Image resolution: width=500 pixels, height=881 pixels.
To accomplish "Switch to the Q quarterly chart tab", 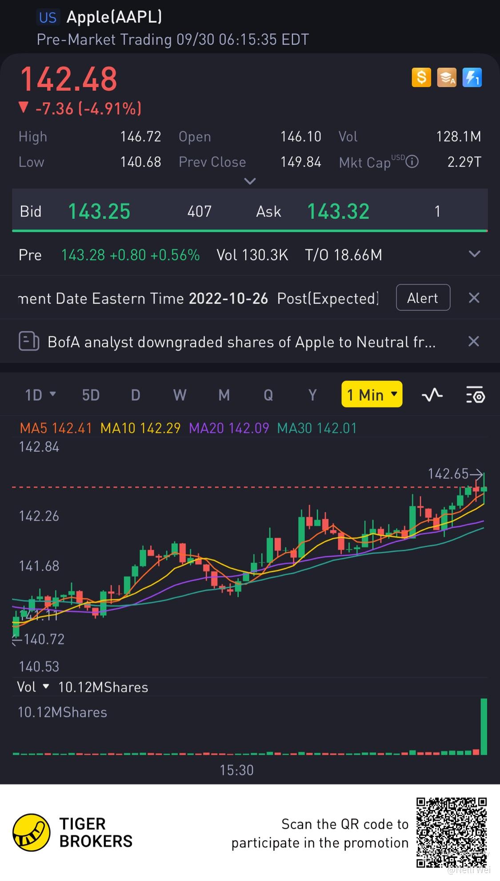I will (x=268, y=394).
